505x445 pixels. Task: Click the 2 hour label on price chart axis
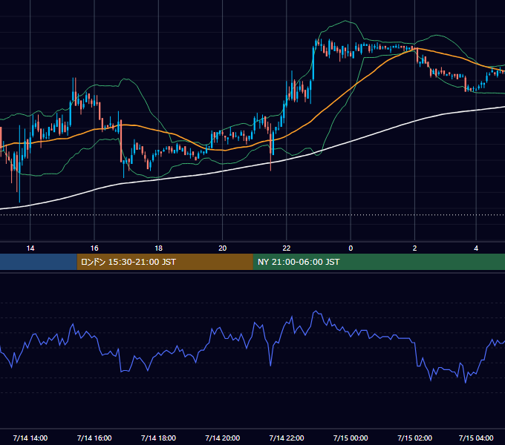tap(414, 248)
